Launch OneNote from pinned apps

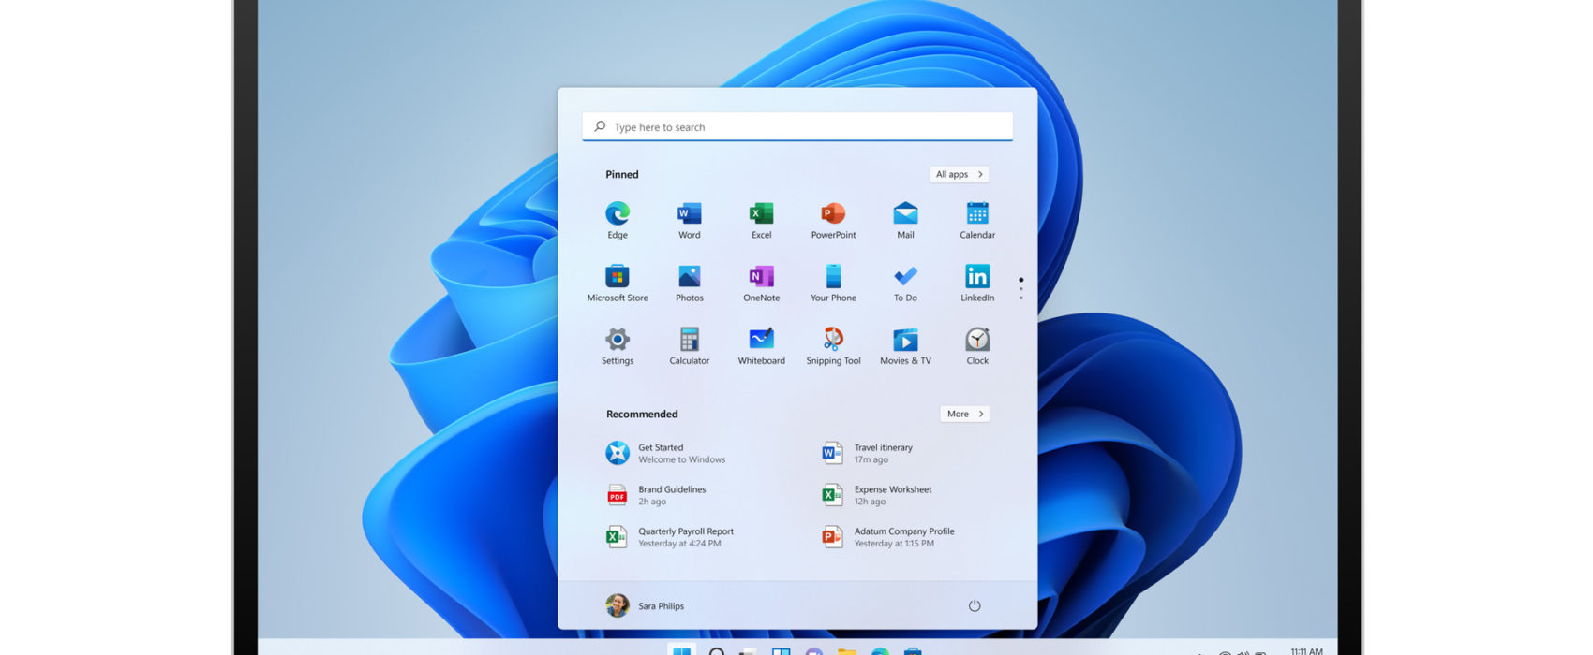(x=761, y=283)
